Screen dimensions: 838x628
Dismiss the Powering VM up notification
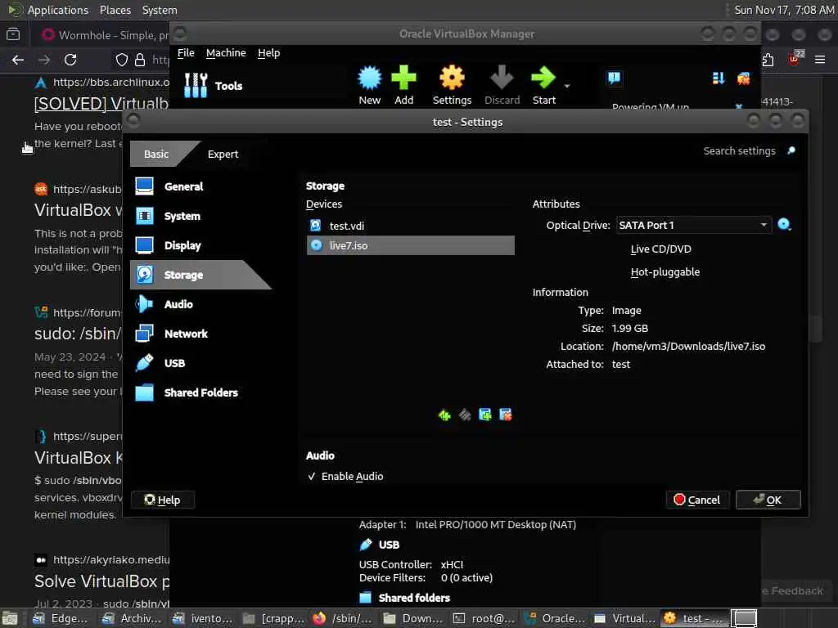point(739,106)
